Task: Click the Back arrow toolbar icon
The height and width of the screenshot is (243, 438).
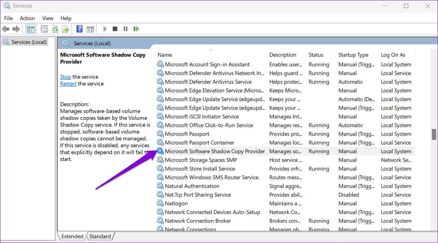Action: click(x=5, y=29)
